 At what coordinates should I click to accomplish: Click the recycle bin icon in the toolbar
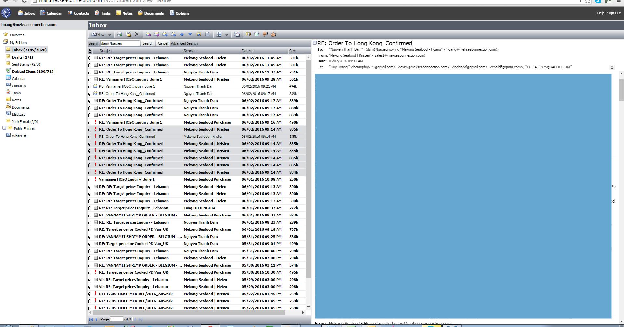coord(257,34)
